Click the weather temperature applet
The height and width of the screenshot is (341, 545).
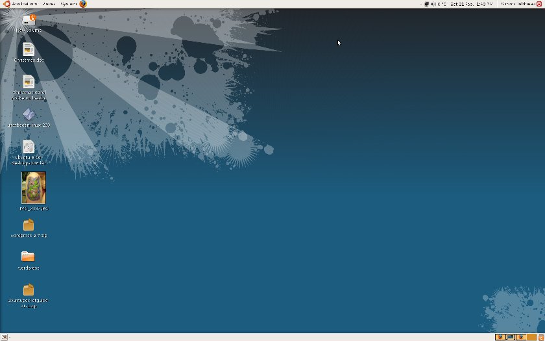441,4
